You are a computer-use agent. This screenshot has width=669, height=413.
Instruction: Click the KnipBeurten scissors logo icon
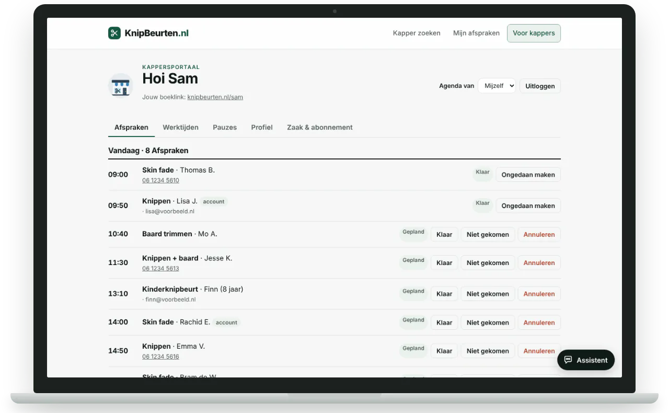click(114, 33)
